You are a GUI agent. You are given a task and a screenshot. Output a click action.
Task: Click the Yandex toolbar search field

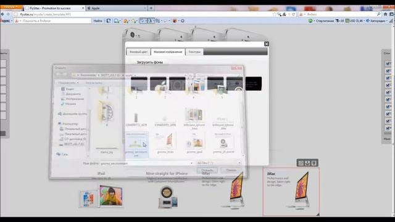[52, 21]
